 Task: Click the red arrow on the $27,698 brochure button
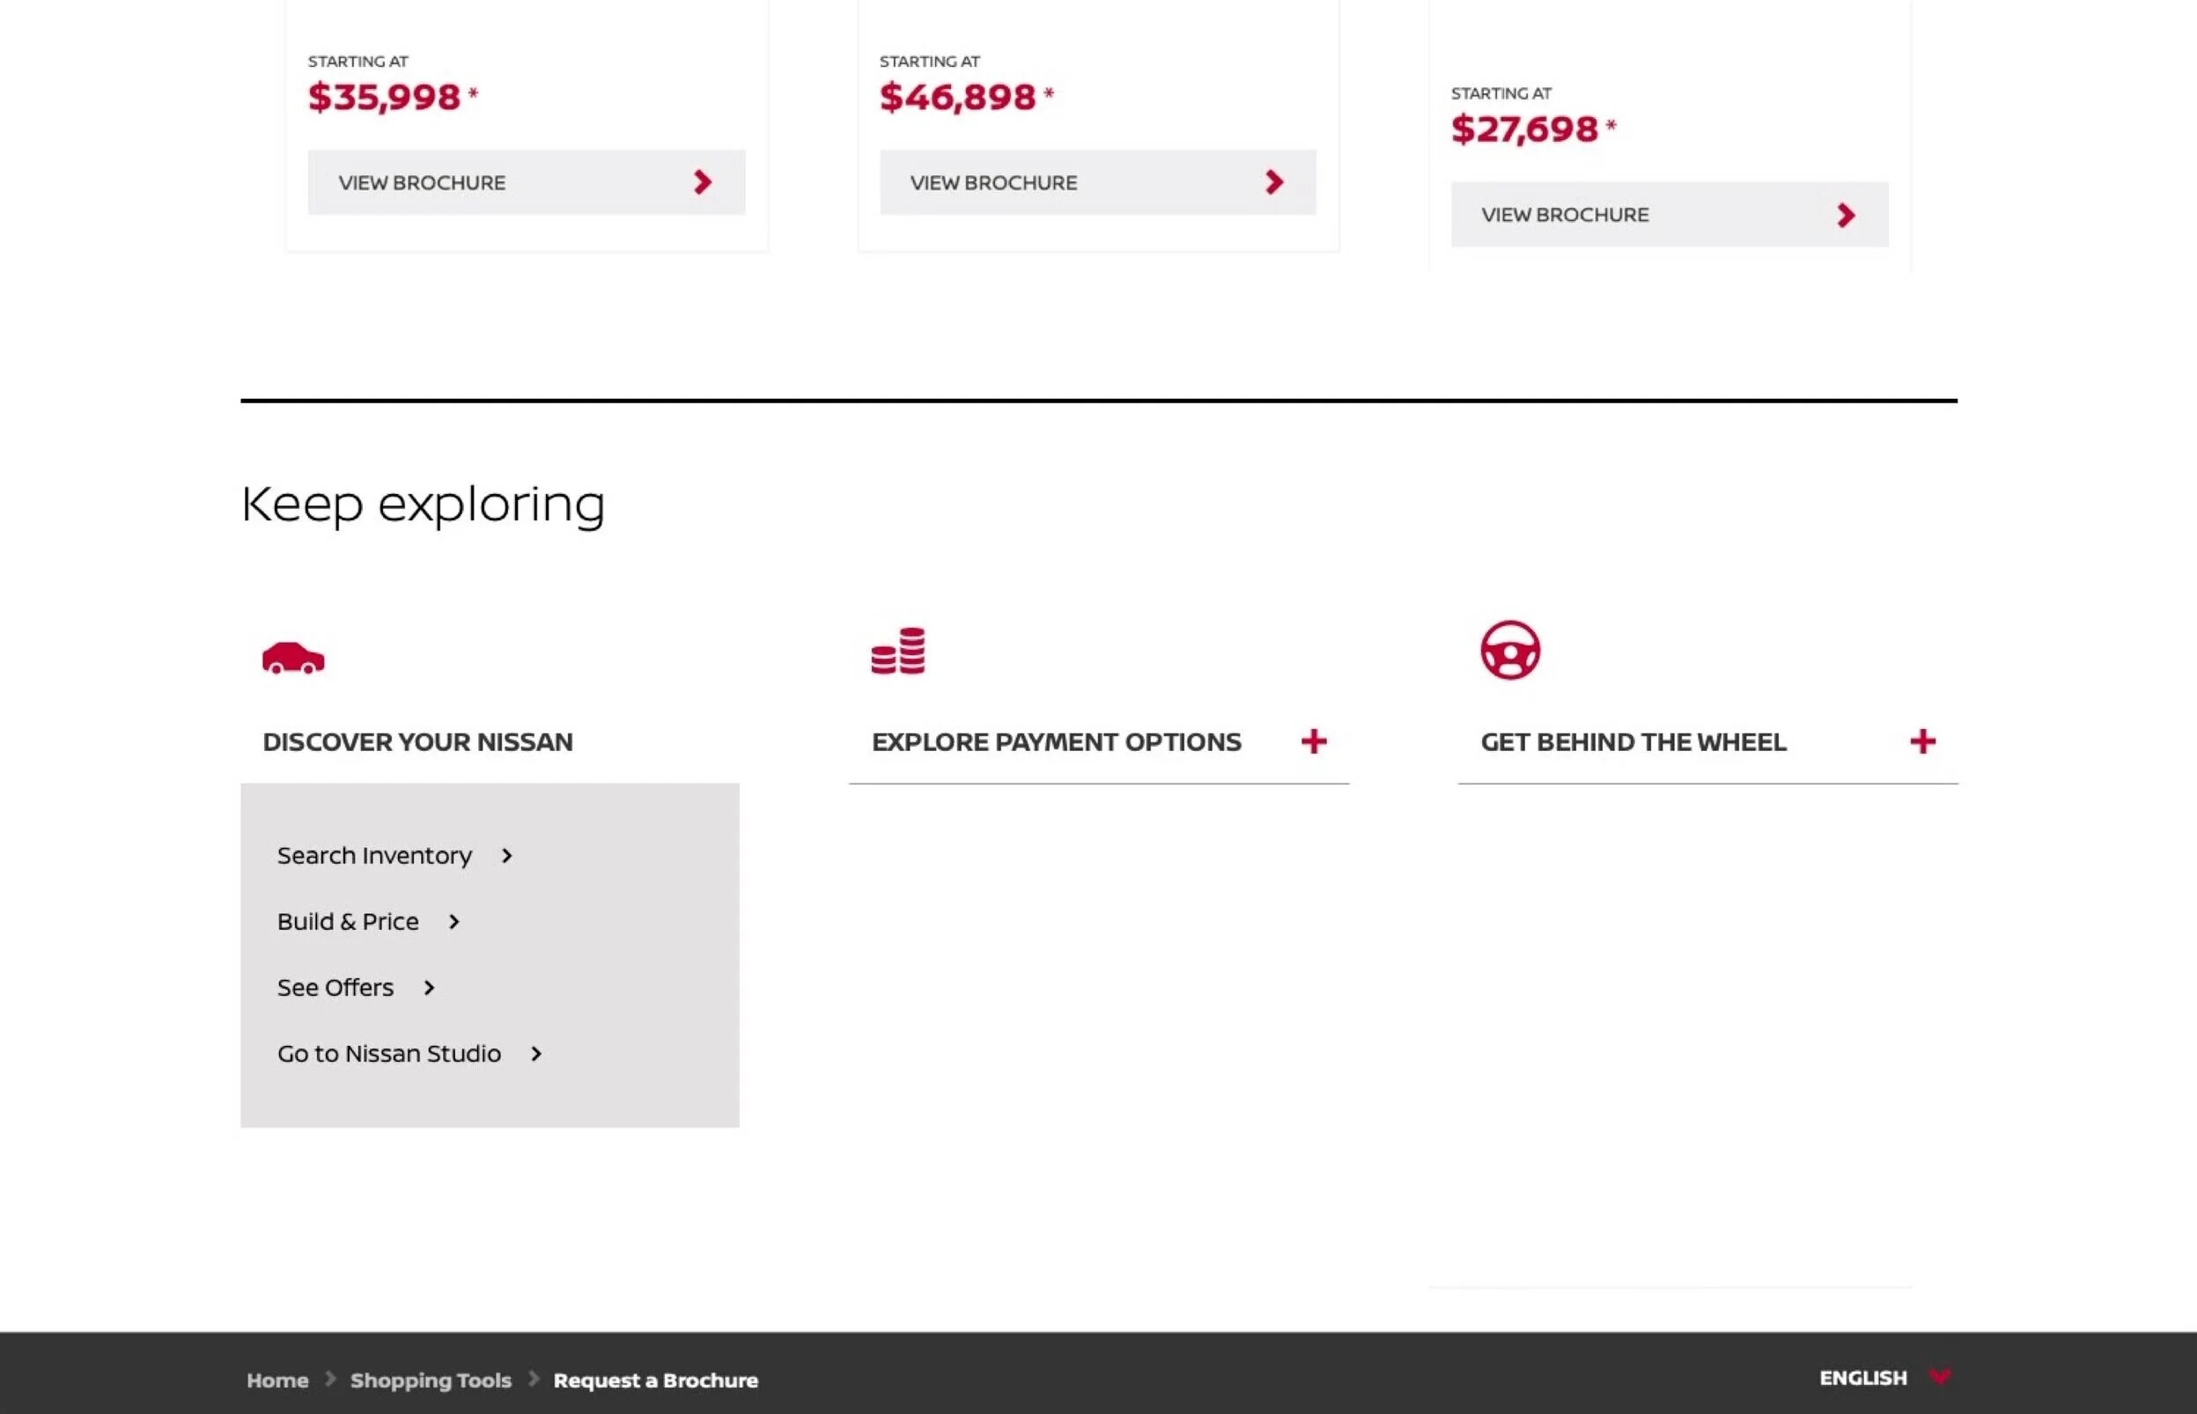coord(1847,215)
